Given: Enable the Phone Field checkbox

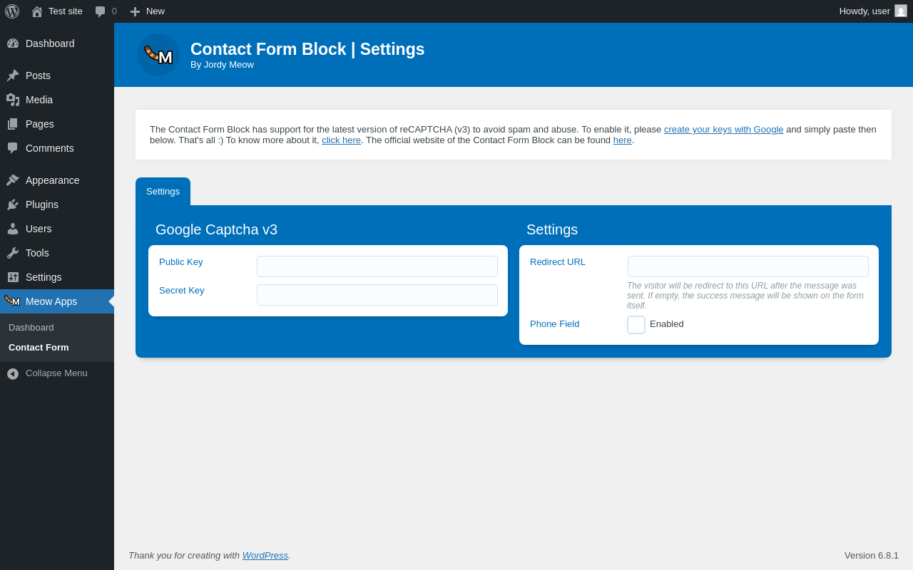Looking at the screenshot, I should pos(636,325).
